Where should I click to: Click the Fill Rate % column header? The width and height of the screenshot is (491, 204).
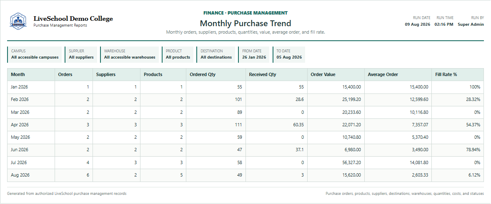click(x=458, y=74)
